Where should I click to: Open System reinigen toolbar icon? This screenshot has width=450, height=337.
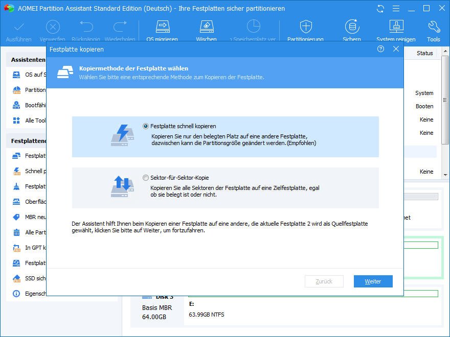(x=396, y=27)
